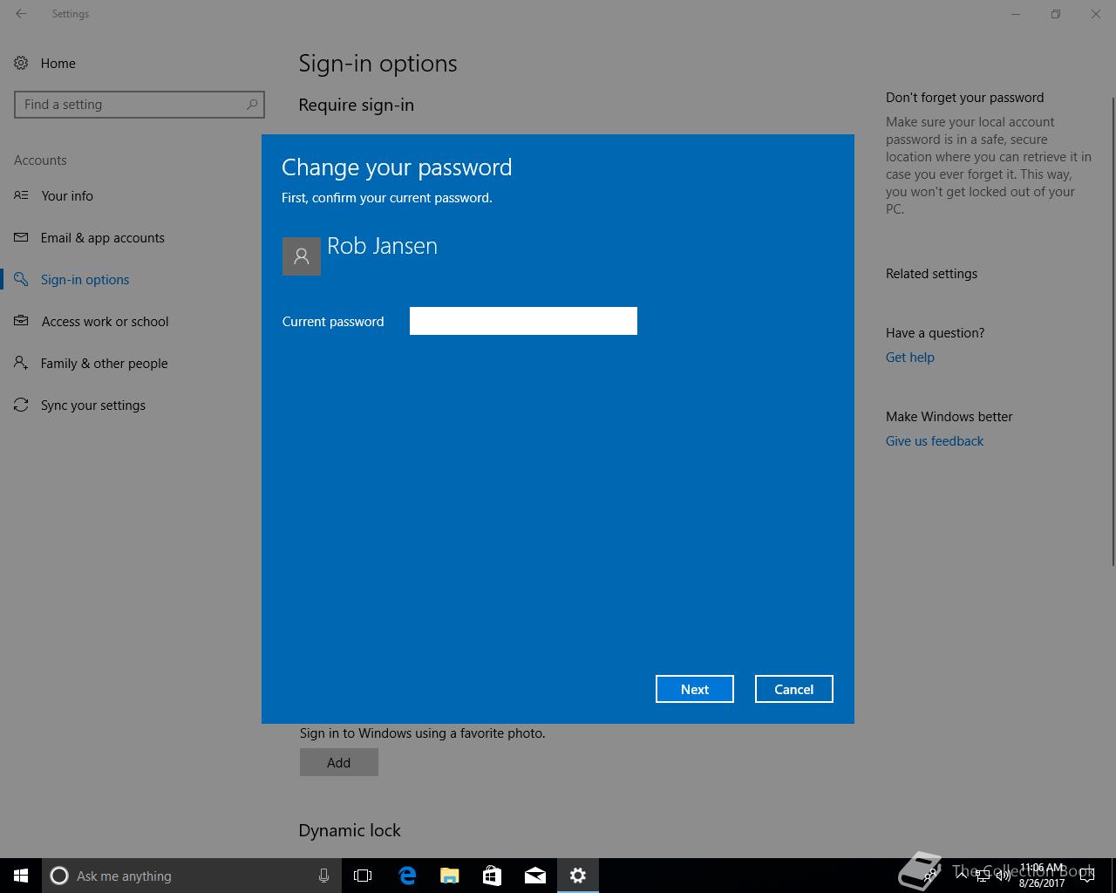
Task: Click the Current password field
Action: tap(523, 321)
